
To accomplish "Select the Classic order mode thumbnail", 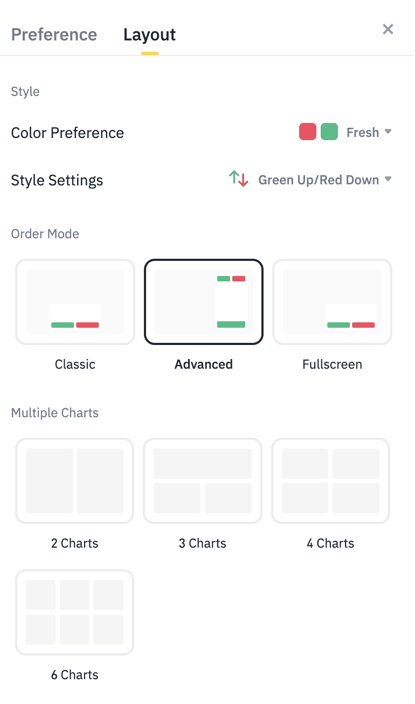I will [75, 302].
